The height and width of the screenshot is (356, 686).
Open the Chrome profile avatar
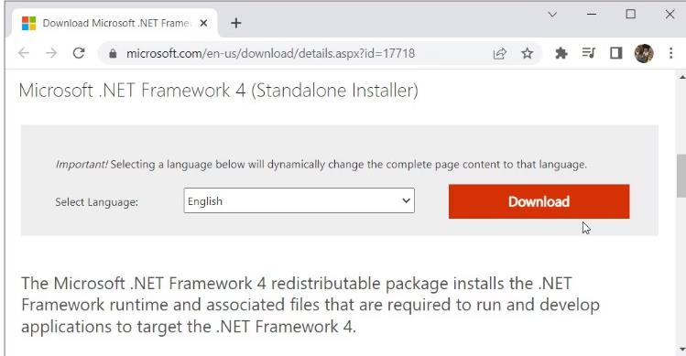[x=644, y=53]
